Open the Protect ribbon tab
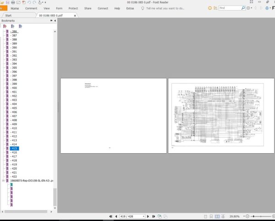Screen dimensions: 275x221 pos(73,8)
